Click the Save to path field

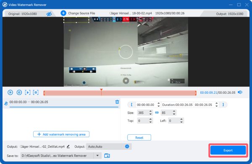(x=57, y=156)
